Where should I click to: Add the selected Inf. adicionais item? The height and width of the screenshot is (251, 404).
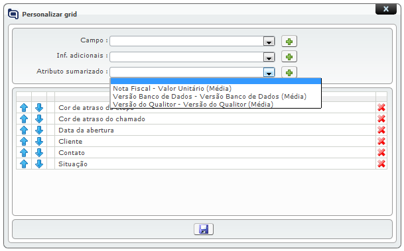(289, 57)
